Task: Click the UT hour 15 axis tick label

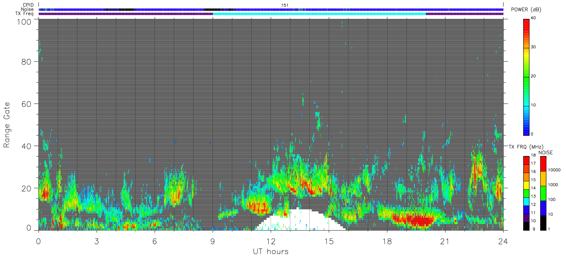Action: tap(329, 242)
